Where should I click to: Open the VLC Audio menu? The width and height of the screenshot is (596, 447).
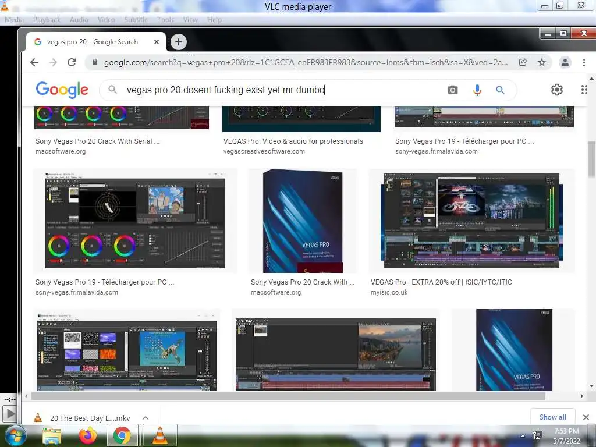[79, 20]
